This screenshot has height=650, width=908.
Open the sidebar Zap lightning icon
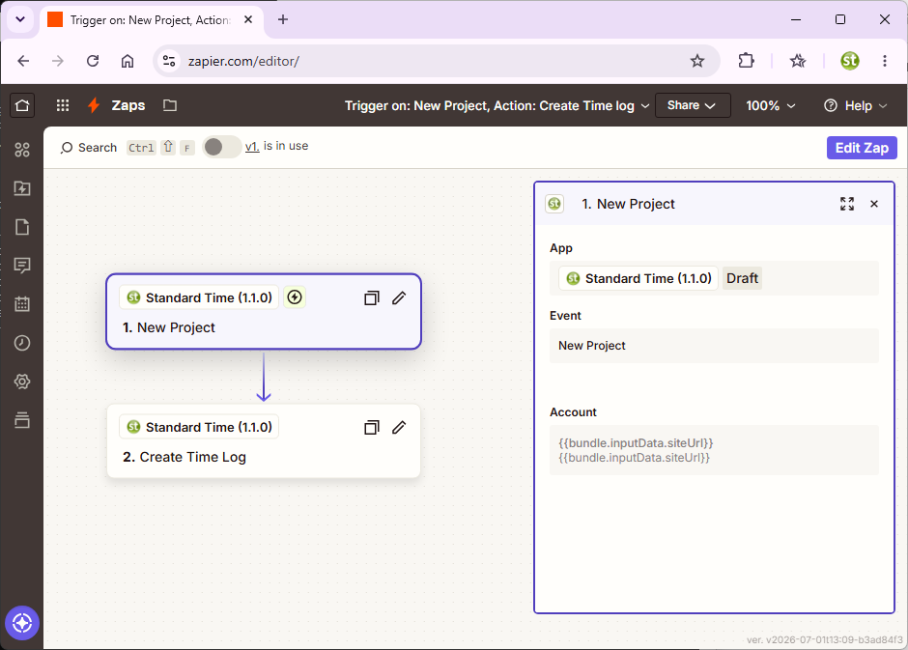coord(22,188)
